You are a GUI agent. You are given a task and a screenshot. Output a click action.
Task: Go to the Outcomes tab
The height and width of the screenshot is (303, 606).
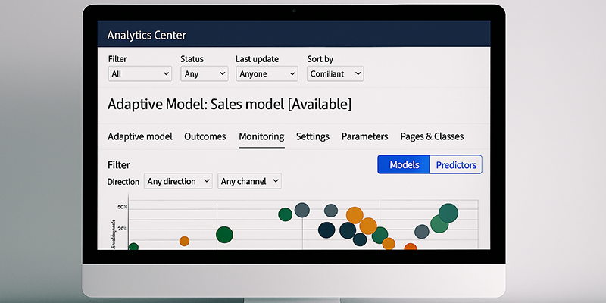[205, 136]
